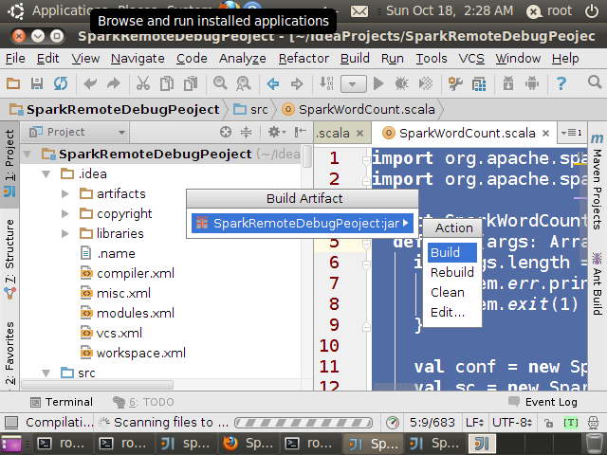Toggle the 1: Project side tool window

(x=9, y=163)
